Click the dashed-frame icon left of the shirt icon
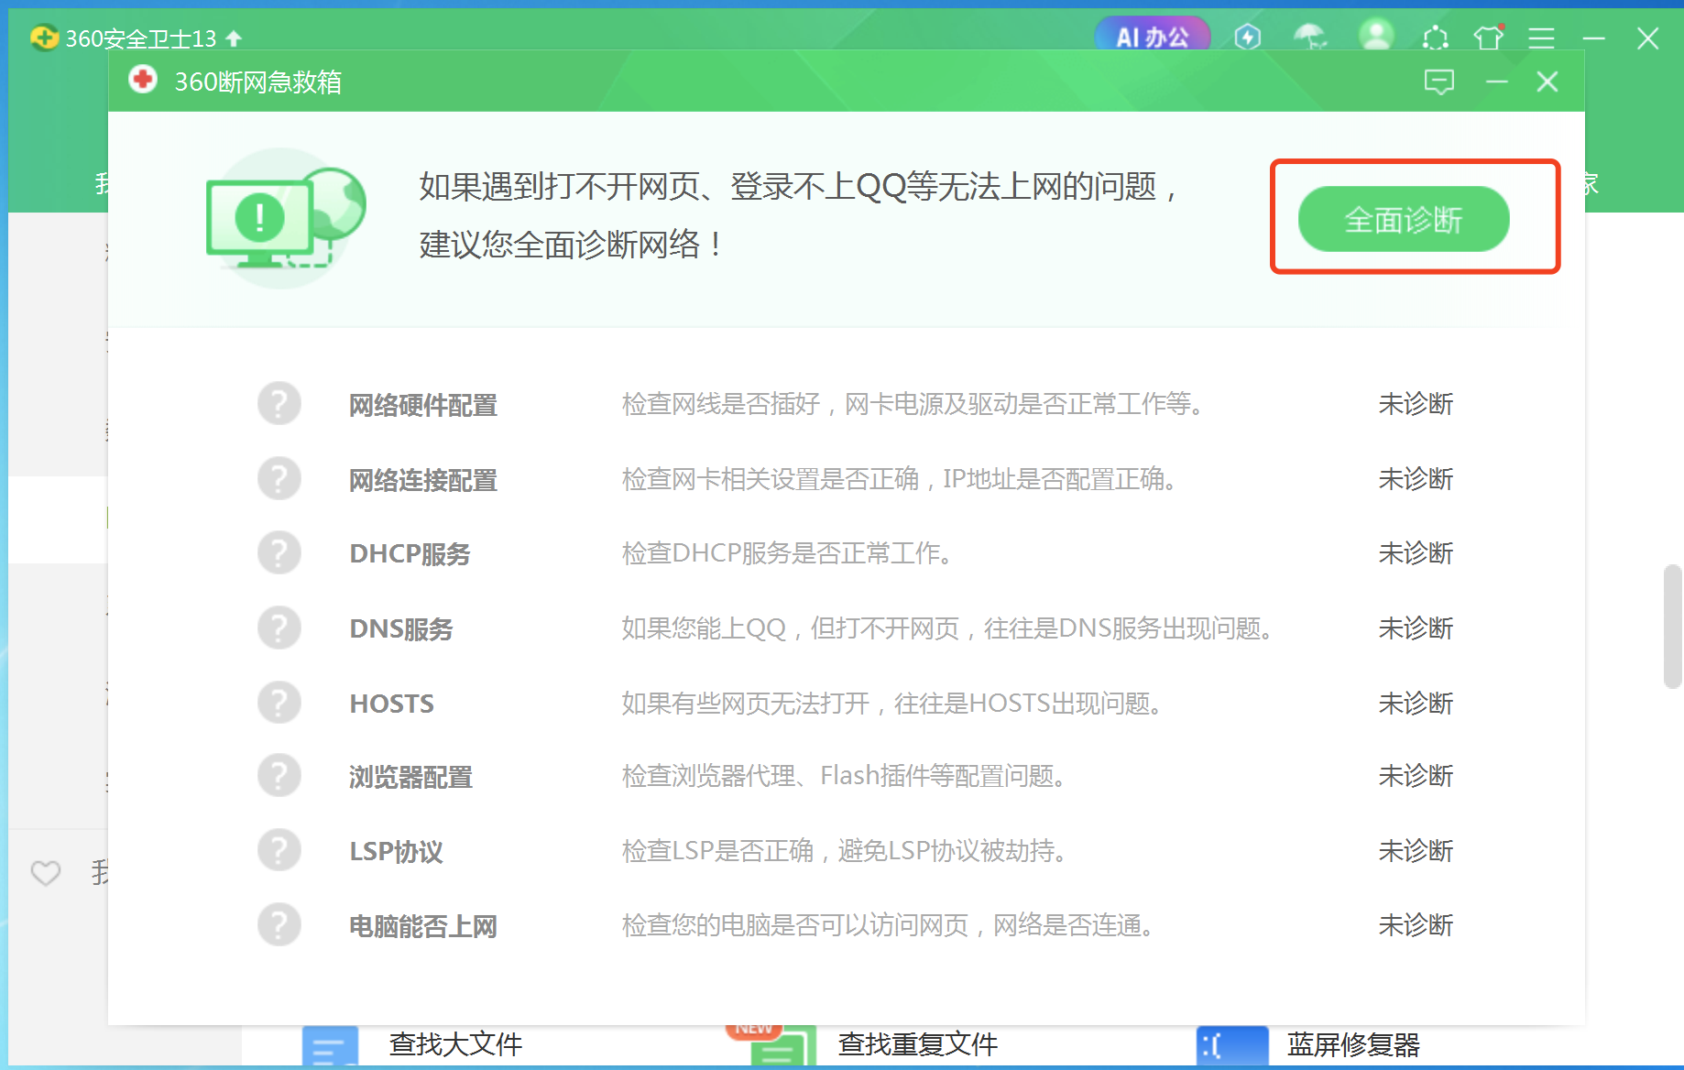Viewport: 1684px width, 1070px height. (1435, 38)
